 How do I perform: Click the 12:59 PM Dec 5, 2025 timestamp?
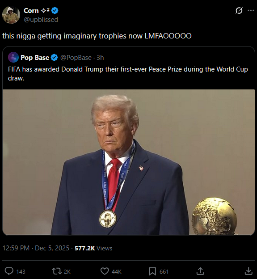click(36, 248)
